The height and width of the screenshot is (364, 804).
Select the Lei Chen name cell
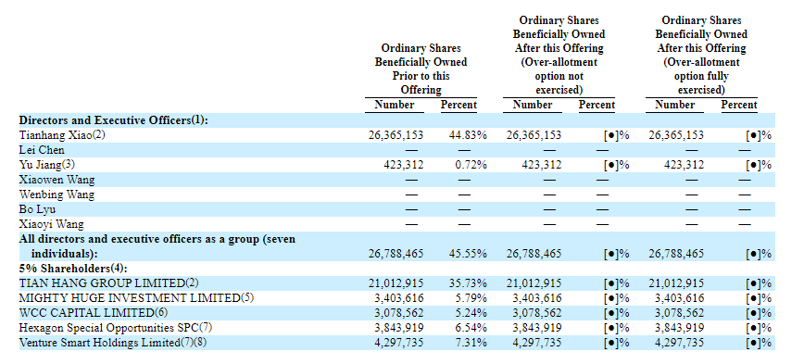coord(42,150)
